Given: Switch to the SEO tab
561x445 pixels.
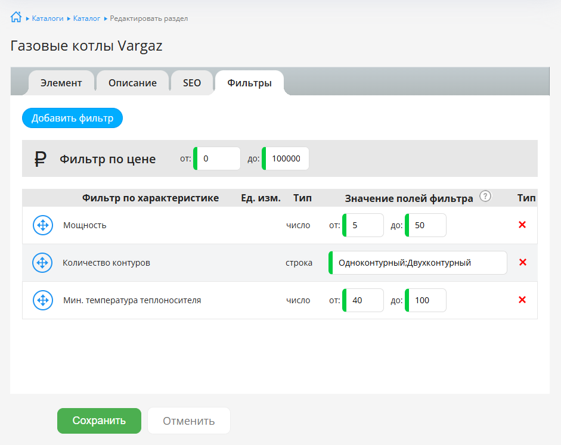Looking at the screenshot, I should (x=192, y=83).
